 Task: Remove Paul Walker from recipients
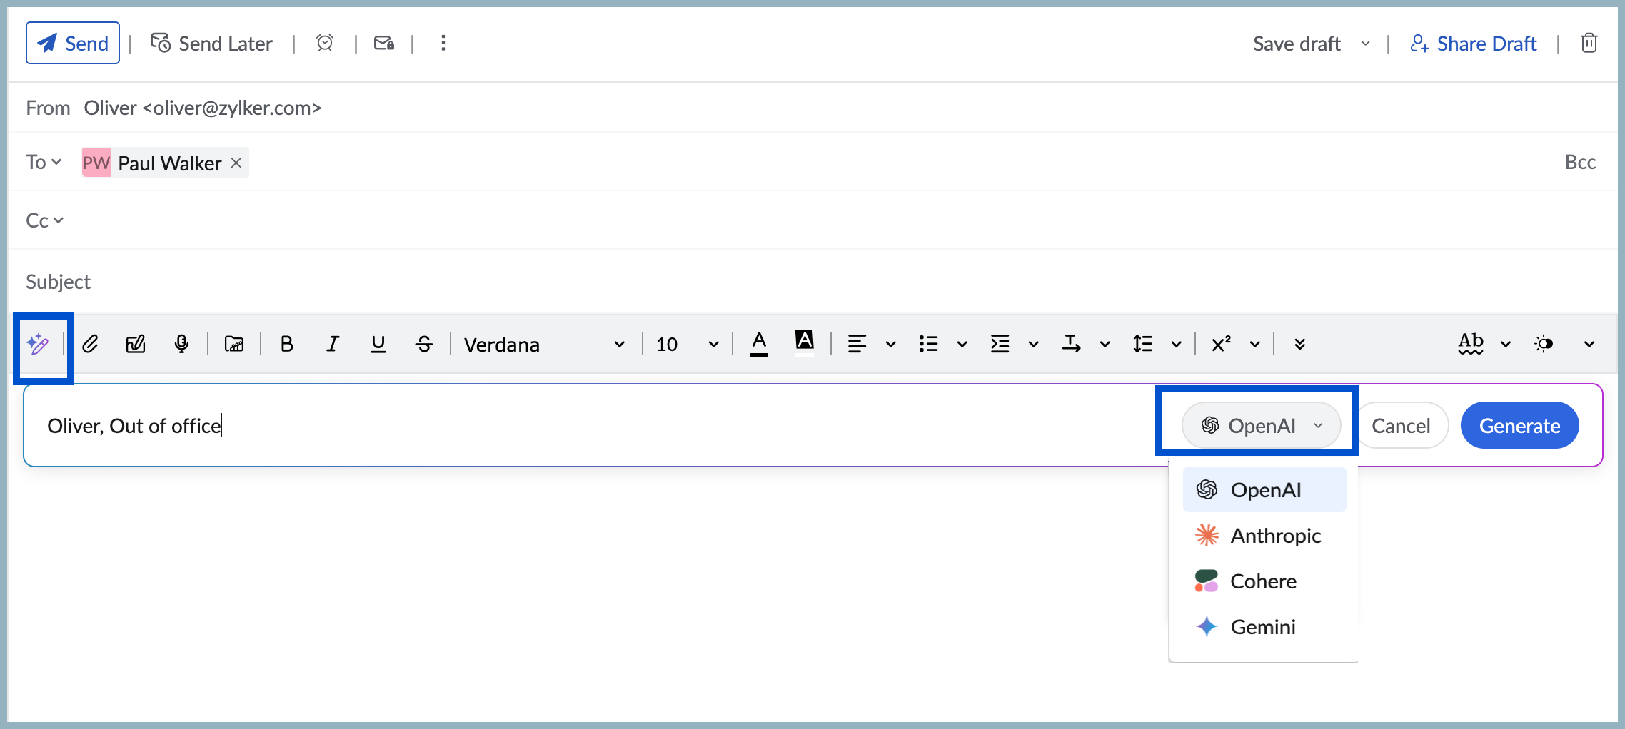pyautogui.click(x=236, y=163)
